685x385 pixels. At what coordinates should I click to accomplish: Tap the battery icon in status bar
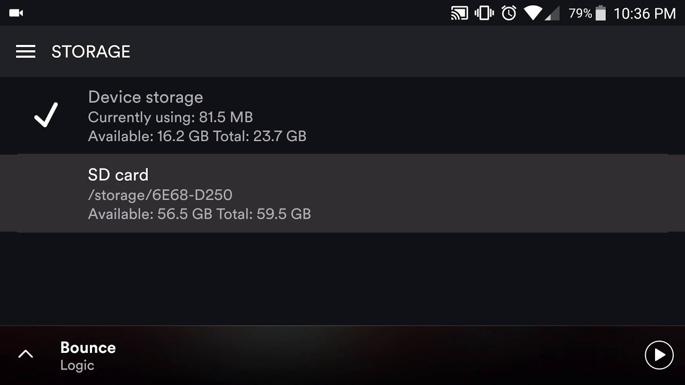click(x=600, y=13)
